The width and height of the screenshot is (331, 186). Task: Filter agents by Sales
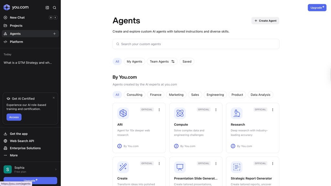coord(195,95)
